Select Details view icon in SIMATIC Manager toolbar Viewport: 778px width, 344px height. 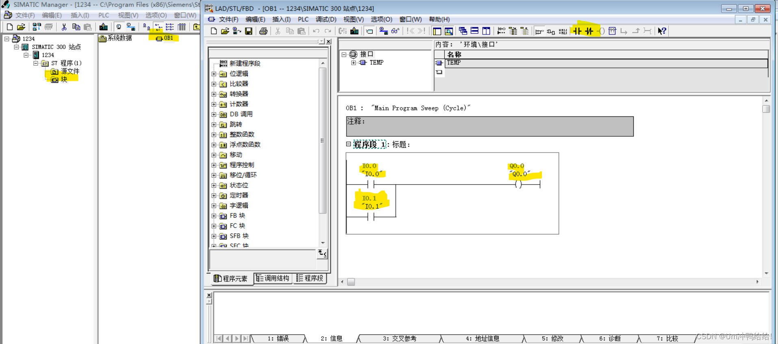pyautogui.click(x=182, y=27)
